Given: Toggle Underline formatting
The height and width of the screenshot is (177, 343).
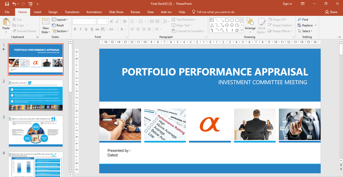Looking at the screenshot, I should coord(86,29).
